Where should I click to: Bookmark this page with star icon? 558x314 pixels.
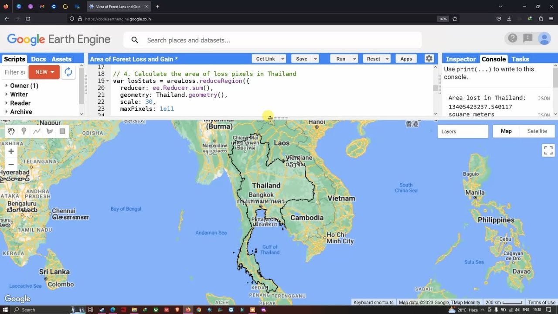pyautogui.click(x=455, y=19)
